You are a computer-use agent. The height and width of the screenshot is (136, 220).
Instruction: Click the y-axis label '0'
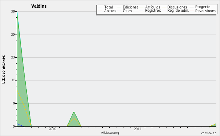click(14, 126)
